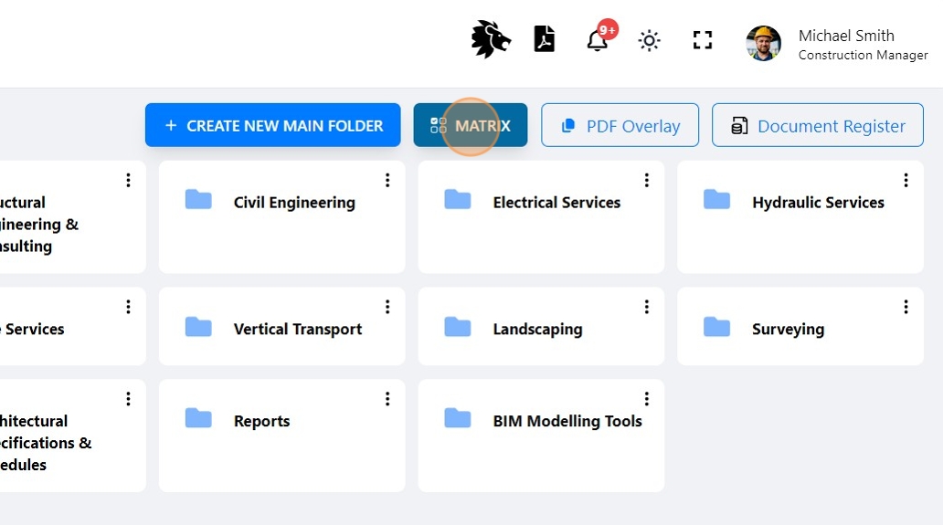Open Civil Engineering folder options menu

tap(387, 180)
